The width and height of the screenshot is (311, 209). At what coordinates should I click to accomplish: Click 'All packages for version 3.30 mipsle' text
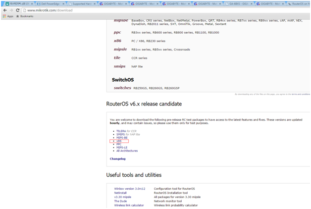177,197
